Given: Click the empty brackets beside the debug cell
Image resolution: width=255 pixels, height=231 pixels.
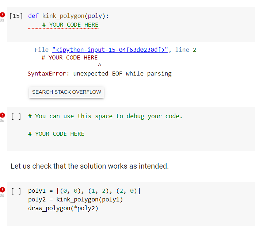Looking at the screenshot, I should pyautogui.click(x=16, y=116).
